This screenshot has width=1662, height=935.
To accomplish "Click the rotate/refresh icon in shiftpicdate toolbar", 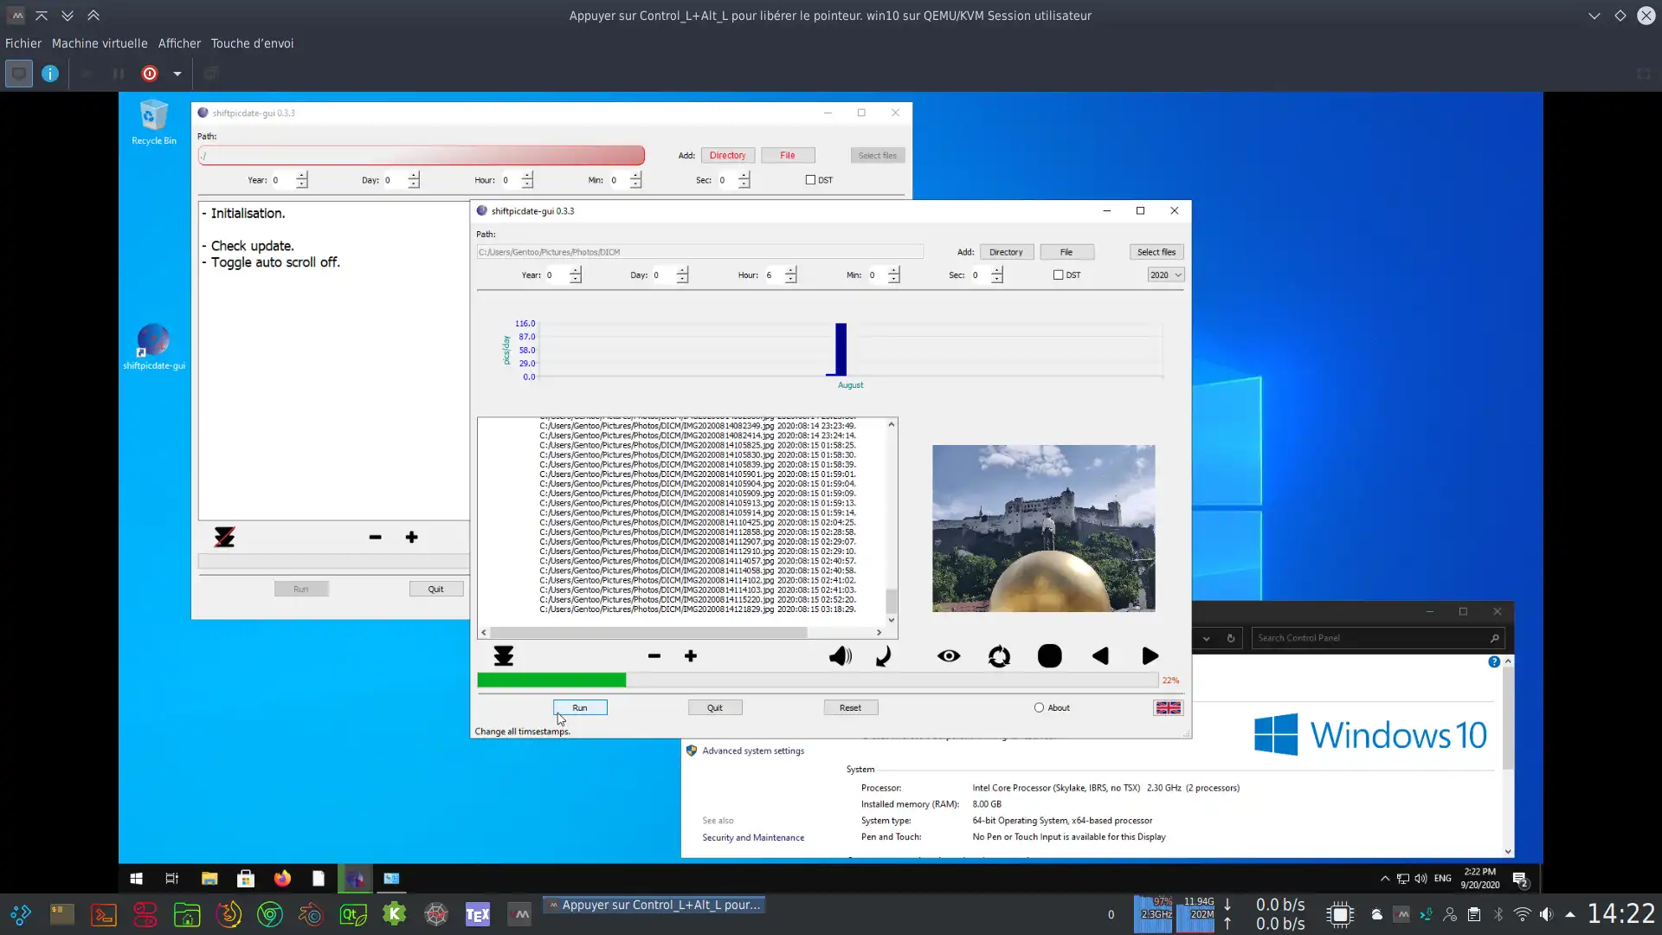I will 998,655.
